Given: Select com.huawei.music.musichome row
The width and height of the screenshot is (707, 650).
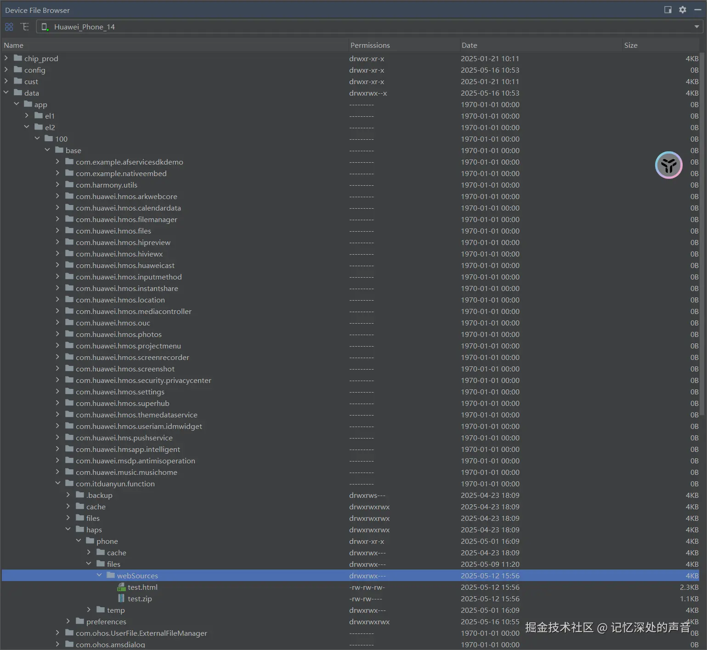Looking at the screenshot, I should (351, 472).
